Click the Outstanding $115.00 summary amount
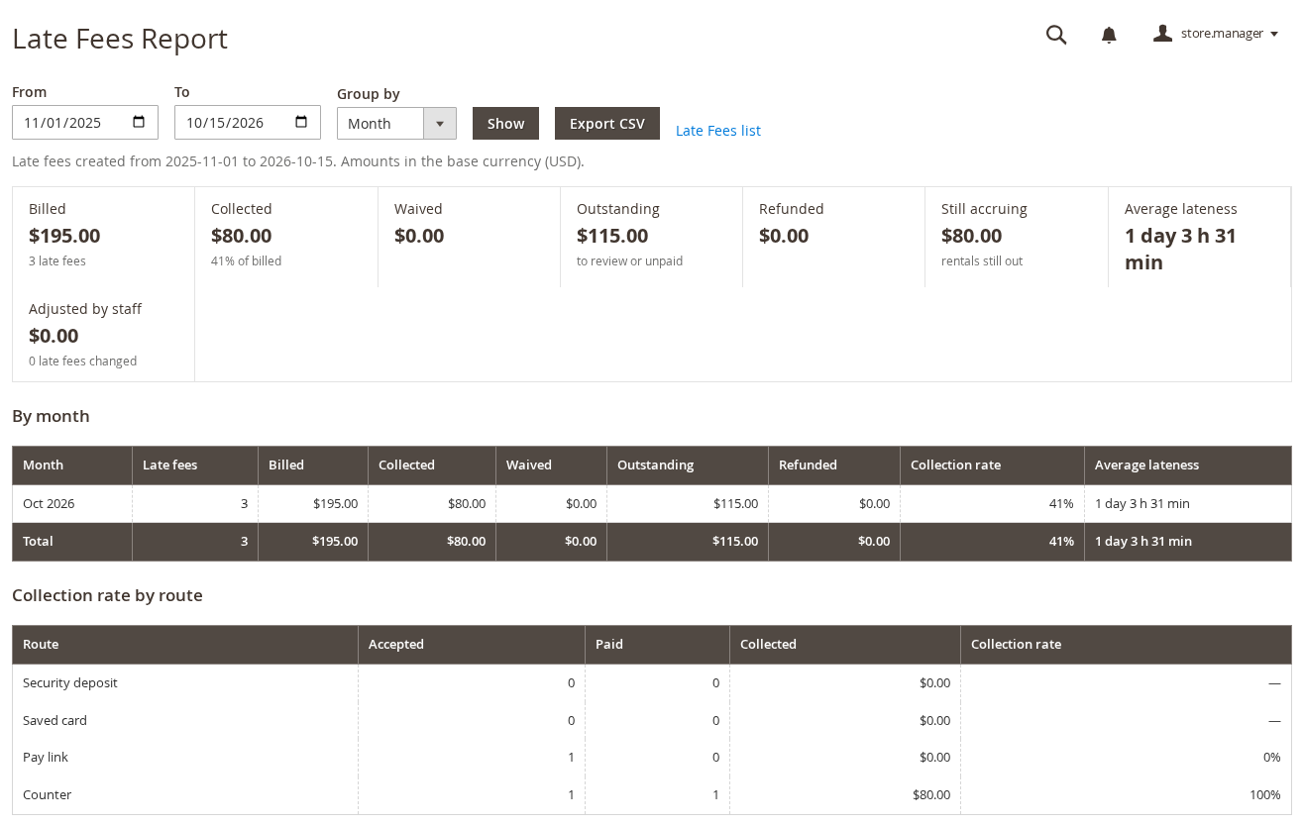The height and width of the screenshot is (826, 1304). (612, 236)
